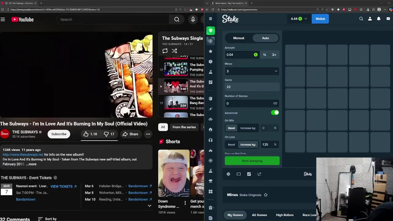The width and height of the screenshot is (393, 221).
Task: Favourite the Mines game with star
Action: (x=266, y=195)
